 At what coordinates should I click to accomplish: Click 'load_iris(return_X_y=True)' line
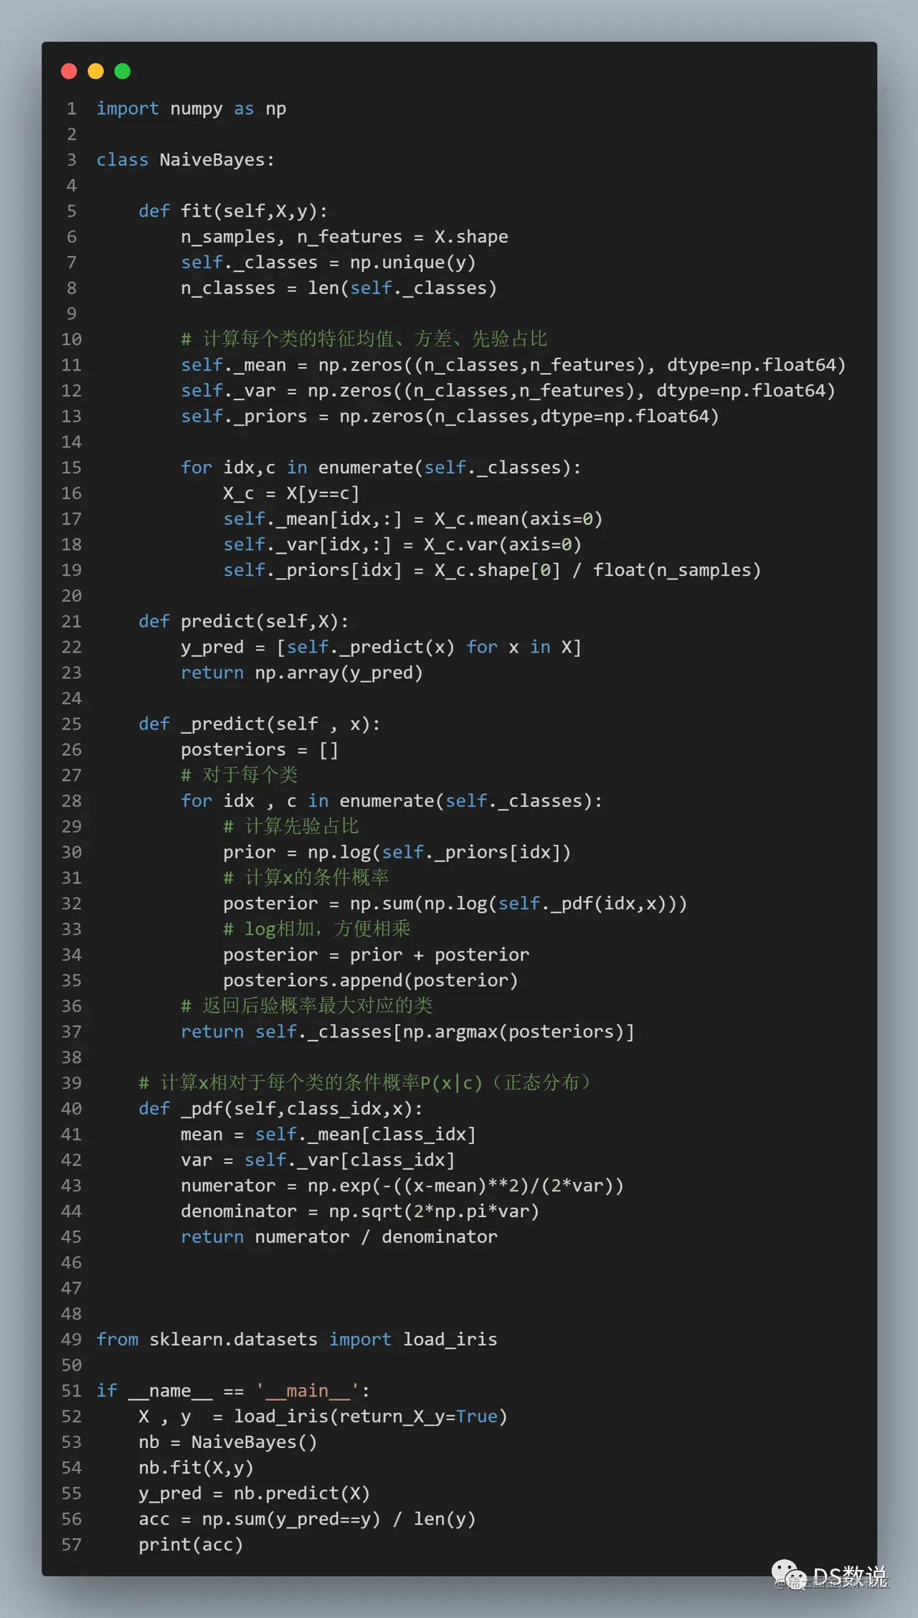323,1416
